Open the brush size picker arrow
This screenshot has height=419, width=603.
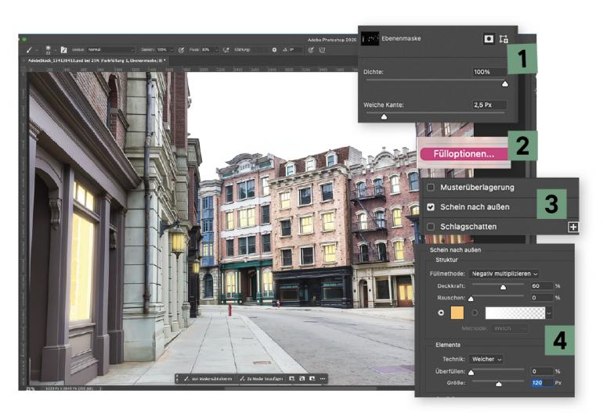click(55, 50)
